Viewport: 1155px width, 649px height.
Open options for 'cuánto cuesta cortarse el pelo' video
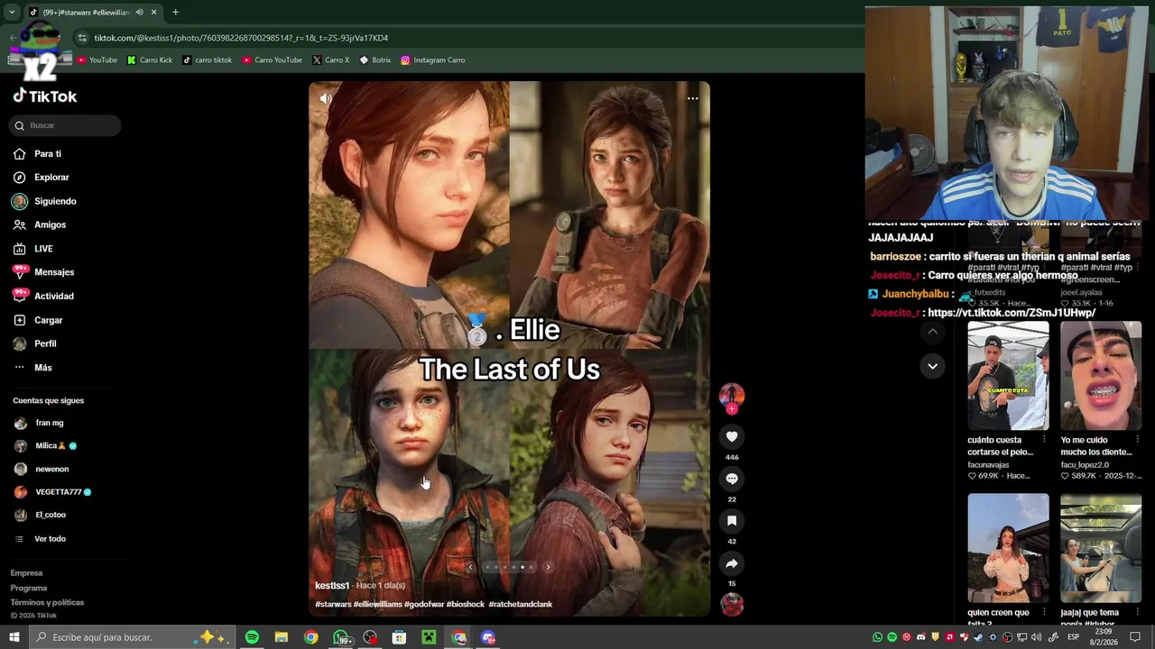[1044, 440]
